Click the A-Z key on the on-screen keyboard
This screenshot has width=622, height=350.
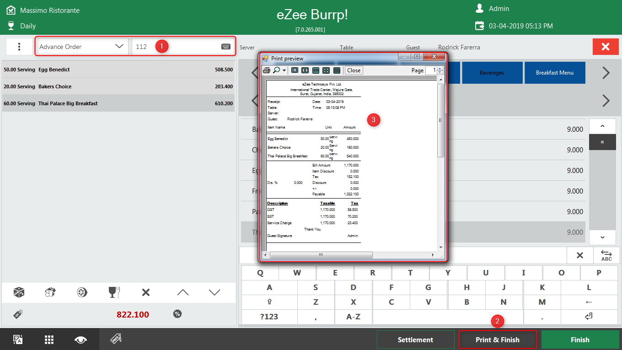point(353,317)
